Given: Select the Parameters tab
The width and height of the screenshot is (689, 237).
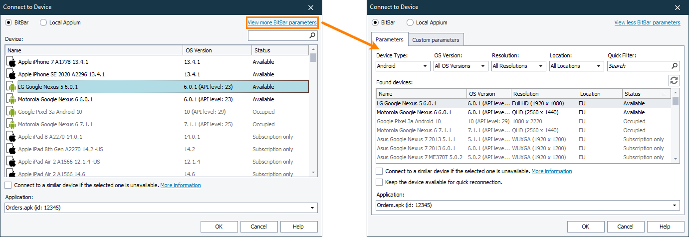Looking at the screenshot, I should 389,39.
